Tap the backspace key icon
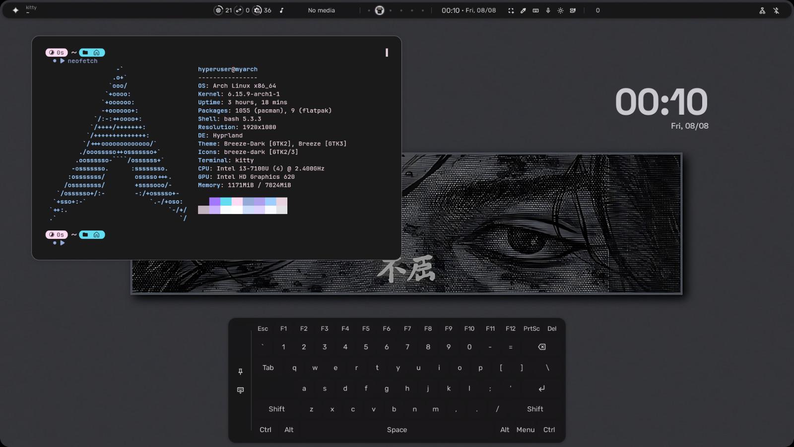The image size is (794, 447). tap(541, 347)
